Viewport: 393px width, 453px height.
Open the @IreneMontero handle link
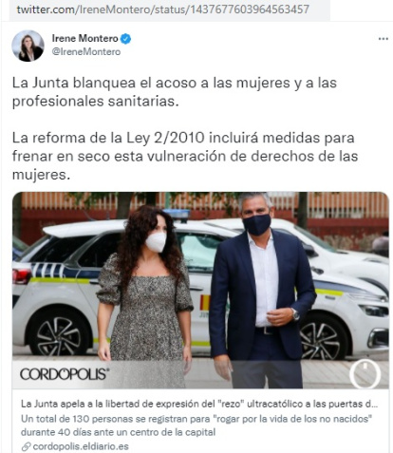tap(86, 52)
